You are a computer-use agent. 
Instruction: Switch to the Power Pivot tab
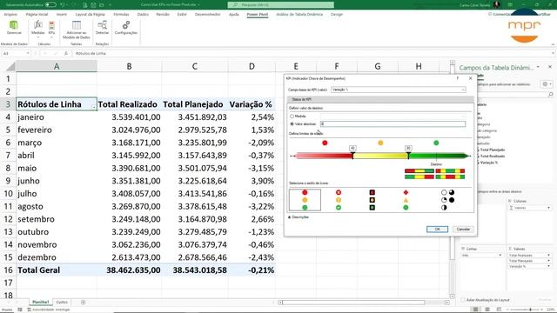coord(258,14)
